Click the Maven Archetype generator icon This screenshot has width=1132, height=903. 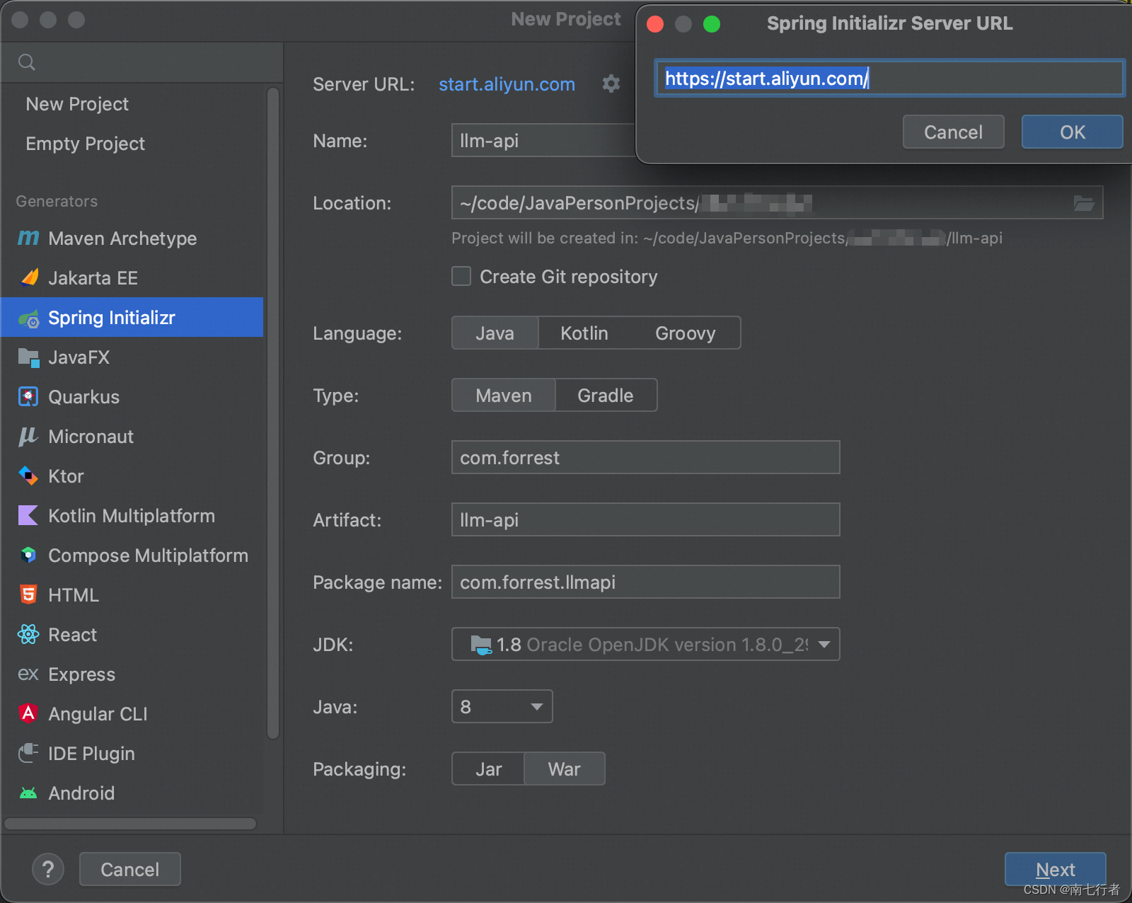point(28,238)
